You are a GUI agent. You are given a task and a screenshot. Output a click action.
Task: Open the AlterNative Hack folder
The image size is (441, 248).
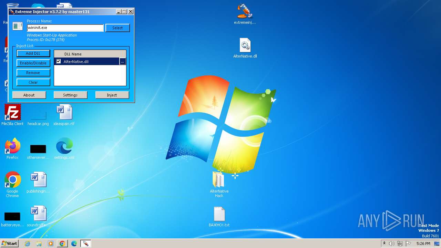tap(219, 184)
